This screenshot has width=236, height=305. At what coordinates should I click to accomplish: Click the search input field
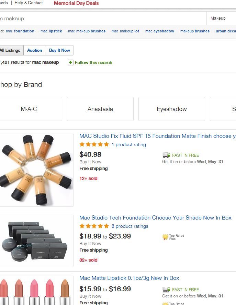tap(103, 18)
